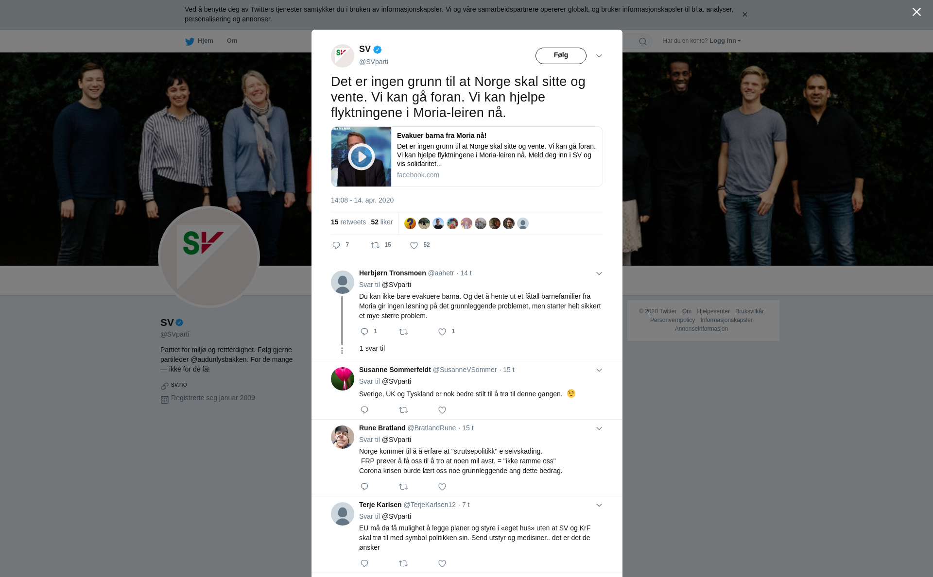Follow SV with the Følg button
This screenshot has height=577, width=933.
click(x=561, y=55)
